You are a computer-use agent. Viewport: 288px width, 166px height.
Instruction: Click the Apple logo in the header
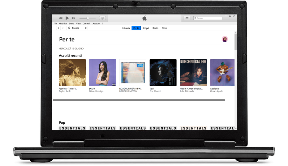(x=144, y=18)
